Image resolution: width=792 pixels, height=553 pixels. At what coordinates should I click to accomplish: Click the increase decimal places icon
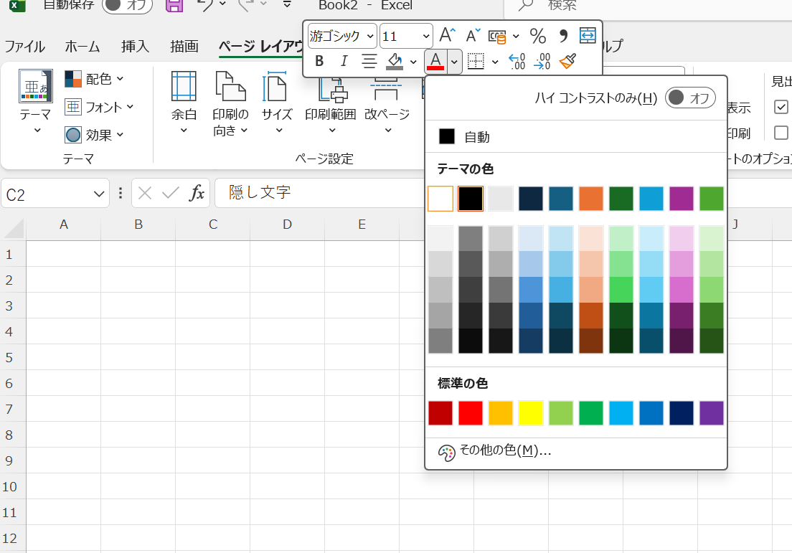click(517, 62)
